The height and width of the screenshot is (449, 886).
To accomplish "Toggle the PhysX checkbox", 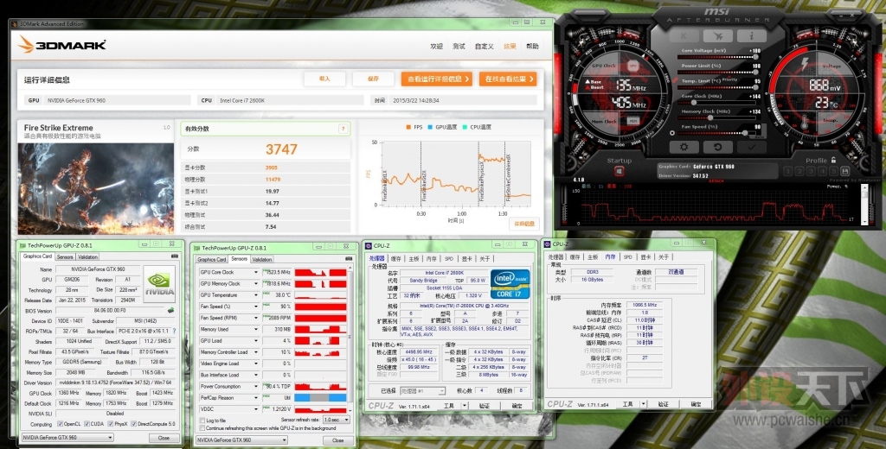I will coord(110,424).
